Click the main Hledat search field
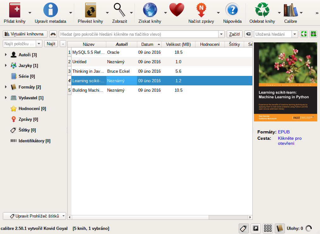Viewport: 320px width, 234px height. [139, 34]
